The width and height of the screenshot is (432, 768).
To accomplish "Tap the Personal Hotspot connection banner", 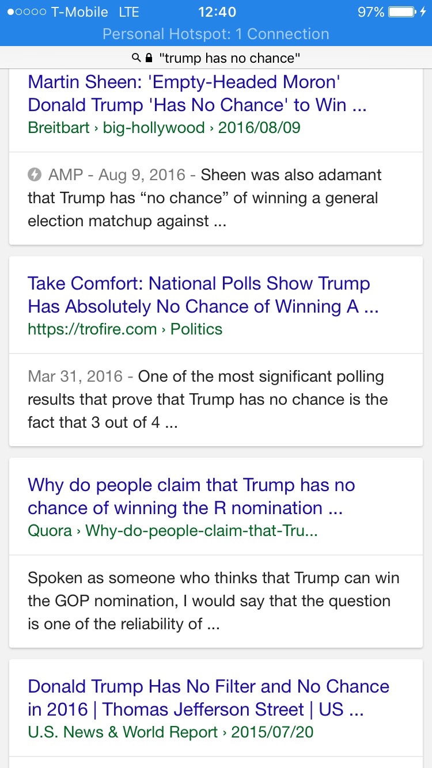I will point(216,34).
